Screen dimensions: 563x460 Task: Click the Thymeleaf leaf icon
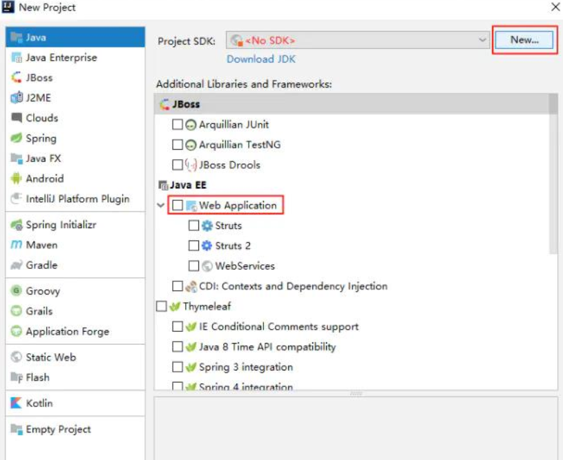click(x=175, y=306)
